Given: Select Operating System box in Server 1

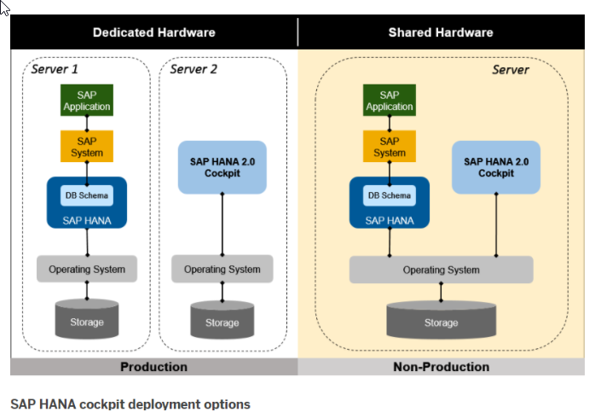Looking at the screenshot, I should point(87,270).
